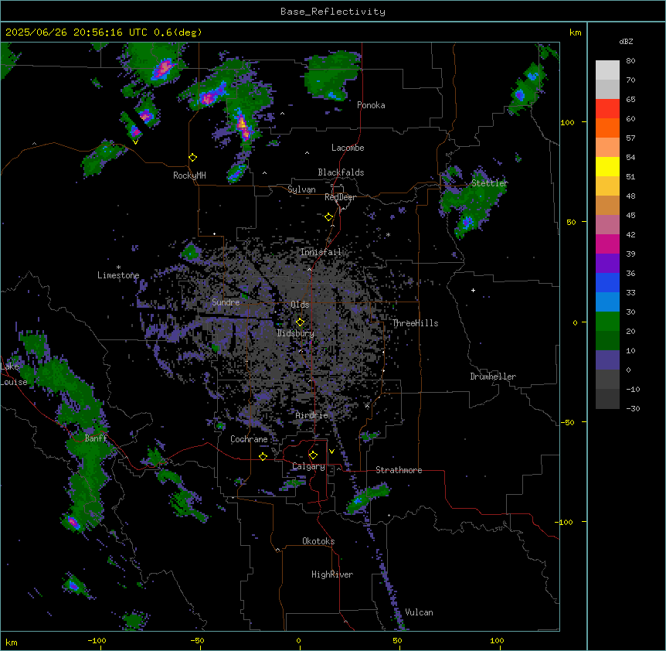
Task: Select the red band in dBZ legend
Action: click(607, 109)
